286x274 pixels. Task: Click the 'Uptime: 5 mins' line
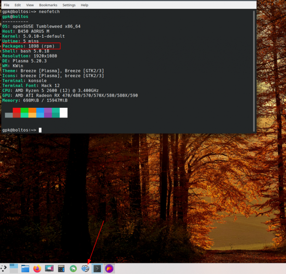21,41
